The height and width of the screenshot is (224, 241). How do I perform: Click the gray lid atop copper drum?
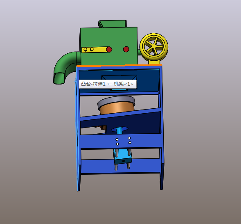click(116, 101)
